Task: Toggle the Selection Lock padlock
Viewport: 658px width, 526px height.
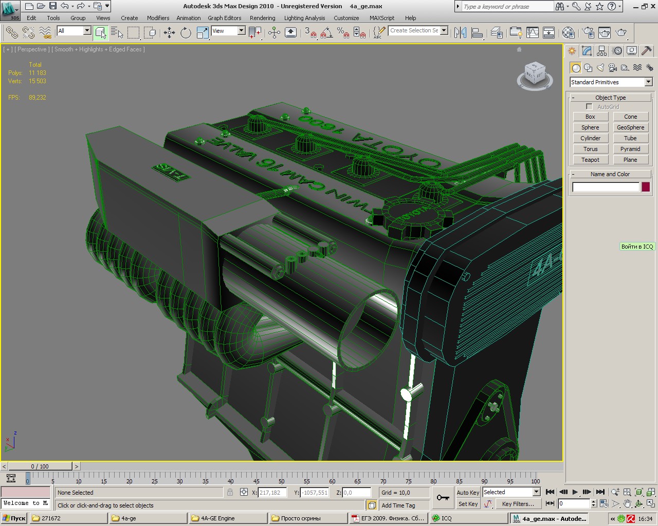Action: click(230, 492)
